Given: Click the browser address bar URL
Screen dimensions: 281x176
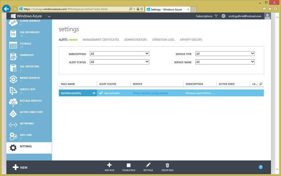Looking at the screenshot, I should coord(65,9).
